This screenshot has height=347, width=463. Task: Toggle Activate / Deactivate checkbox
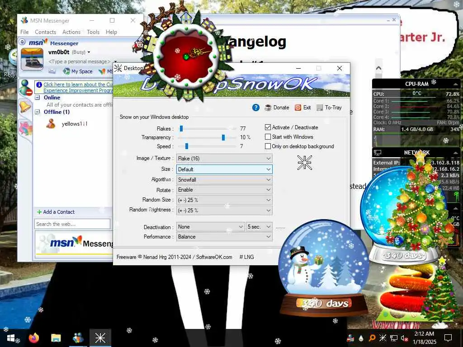pos(268,127)
